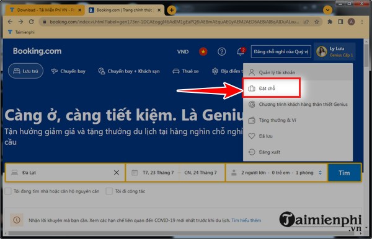Select the Địa điểm tham quan tab
The height and width of the screenshot is (239, 372).
coord(227,71)
